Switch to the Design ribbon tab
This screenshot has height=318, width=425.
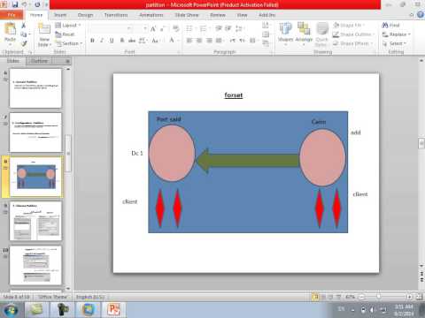point(85,15)
